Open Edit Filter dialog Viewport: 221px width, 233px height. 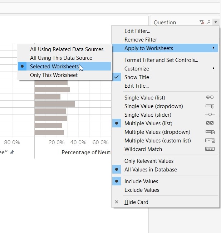(137, 31)
